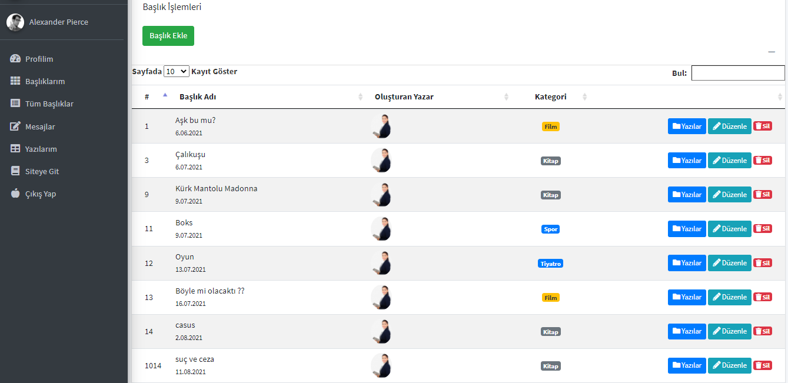Open Profilim dashboard icon in sidebar

(x=15, y=59)
